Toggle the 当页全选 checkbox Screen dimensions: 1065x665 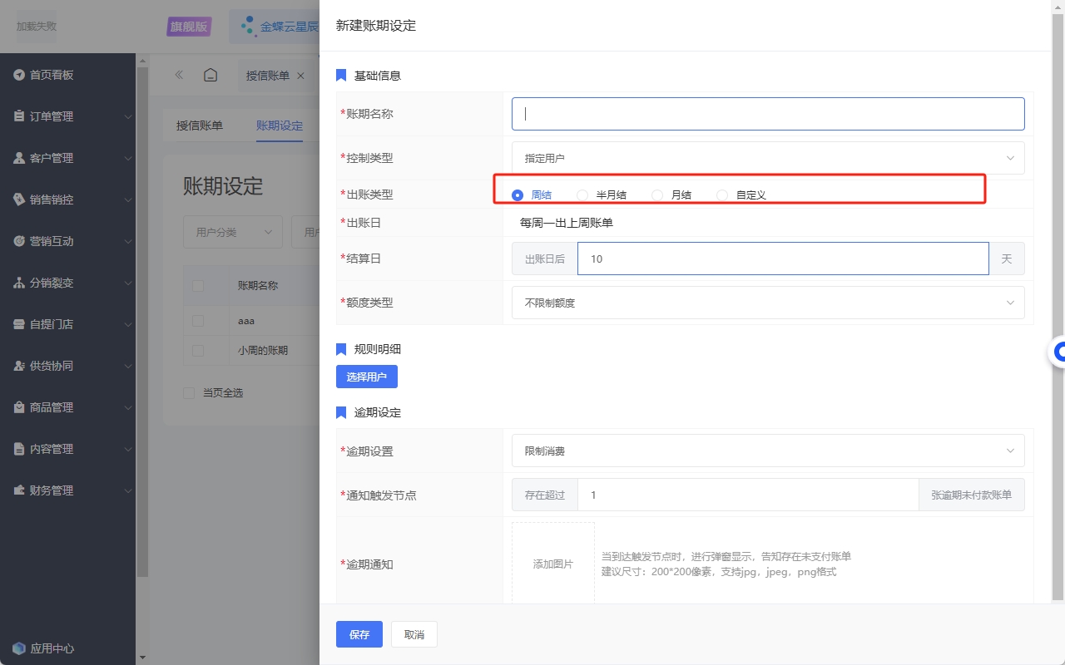coord(189,392)
